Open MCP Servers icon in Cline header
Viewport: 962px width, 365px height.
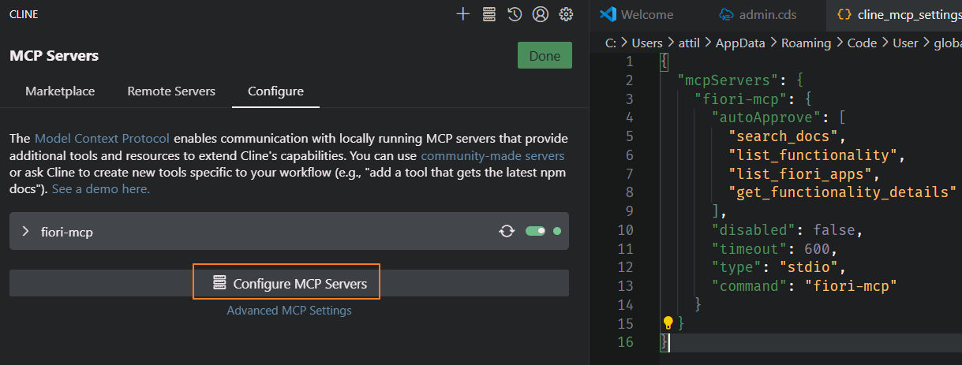pos(488,13)
